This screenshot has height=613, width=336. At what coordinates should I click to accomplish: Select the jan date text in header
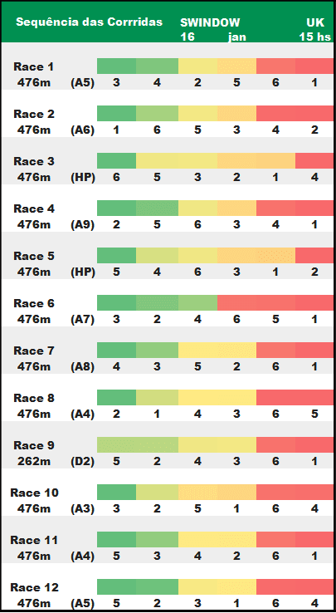[x=237, y=37]
